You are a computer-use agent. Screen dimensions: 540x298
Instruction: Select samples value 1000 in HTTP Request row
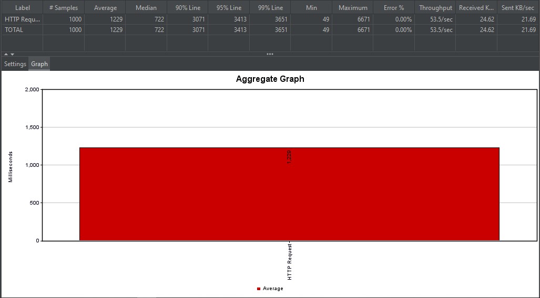(64, 19)
